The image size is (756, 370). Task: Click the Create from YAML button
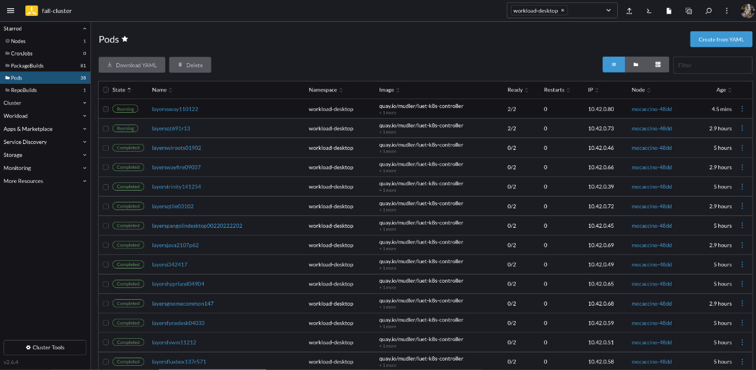[721, 40]
